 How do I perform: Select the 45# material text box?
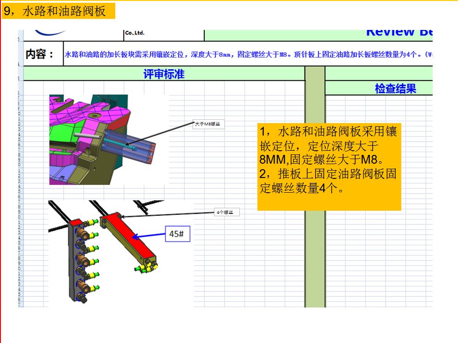click(x=178, y=234)
